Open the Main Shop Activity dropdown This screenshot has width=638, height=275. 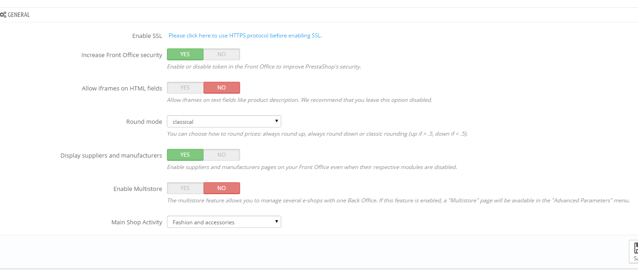(224, 222)
